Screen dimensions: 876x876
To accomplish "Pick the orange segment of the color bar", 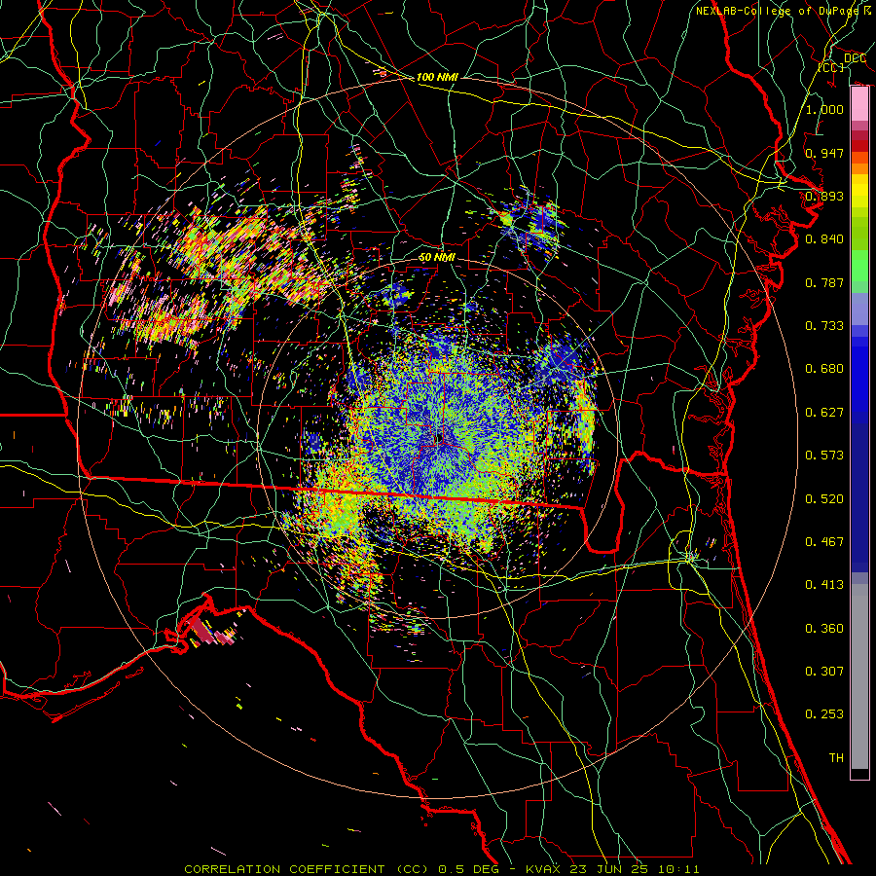I will click(859, 168).
